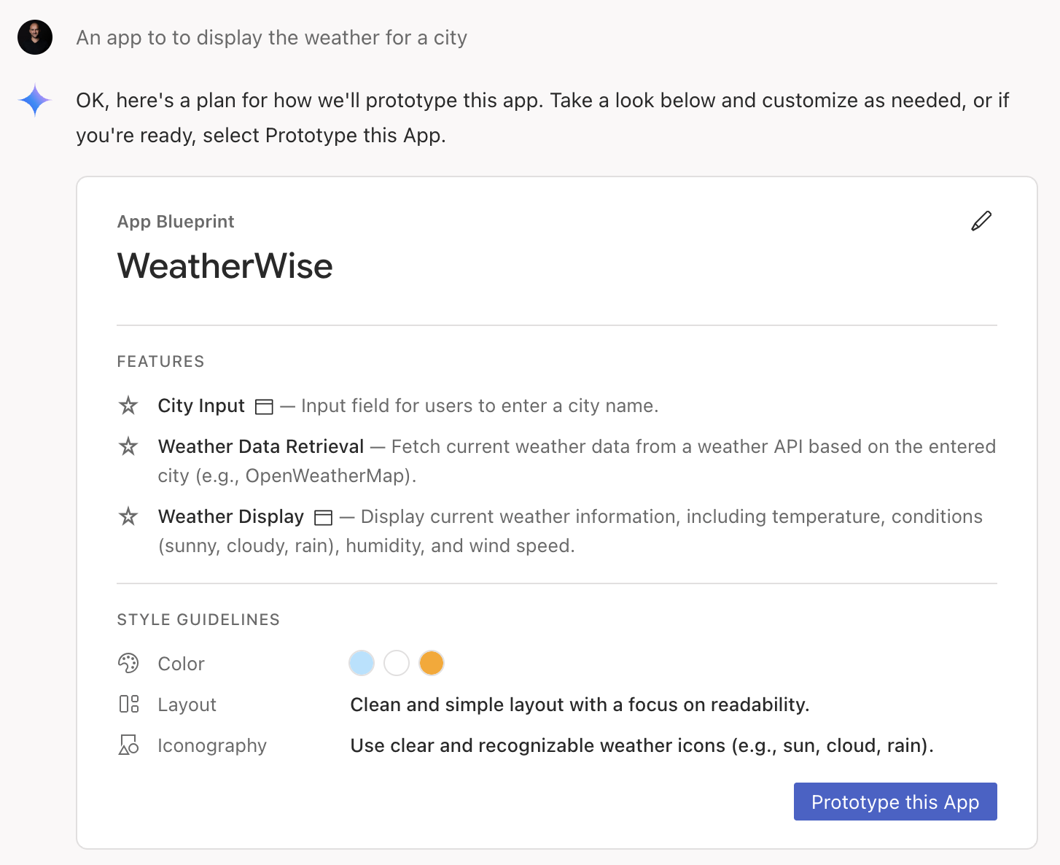Click the WeatherWise app title
Viewport: 1060px width, 865px height.
coord(225,265)
